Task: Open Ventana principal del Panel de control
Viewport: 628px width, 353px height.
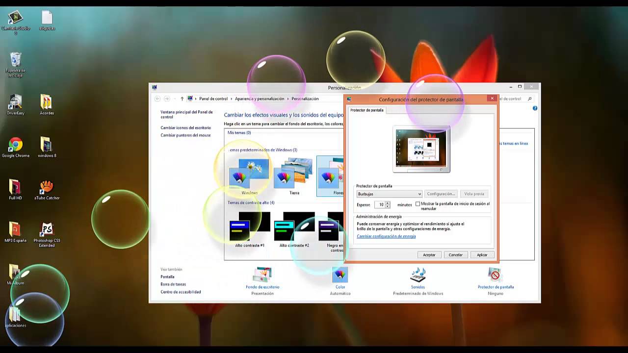Action: [187, 115]
